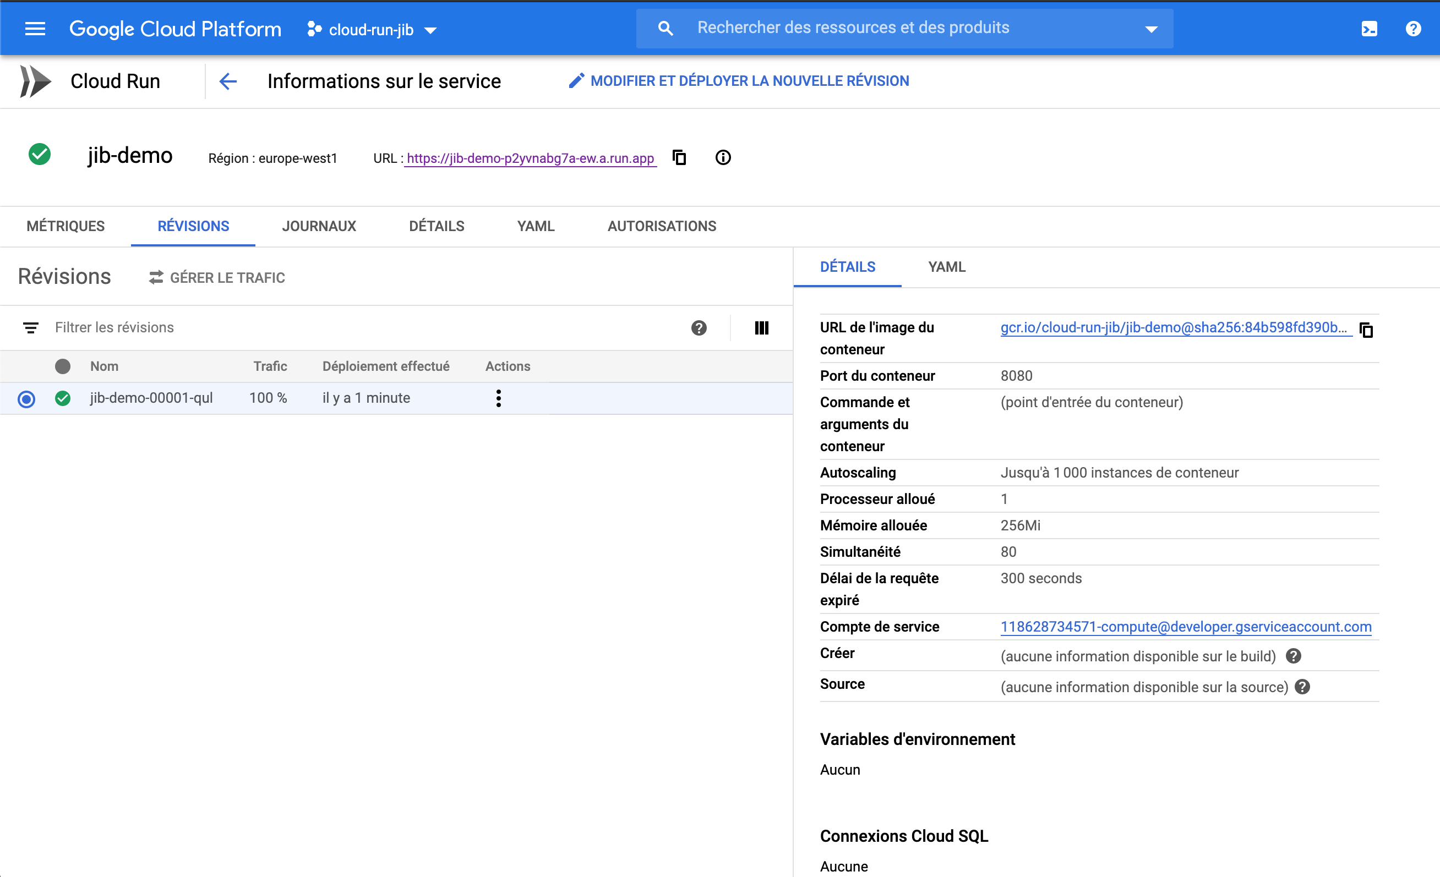
Task: Click Gérer le trafic button
Action: [x=217, y=277]
